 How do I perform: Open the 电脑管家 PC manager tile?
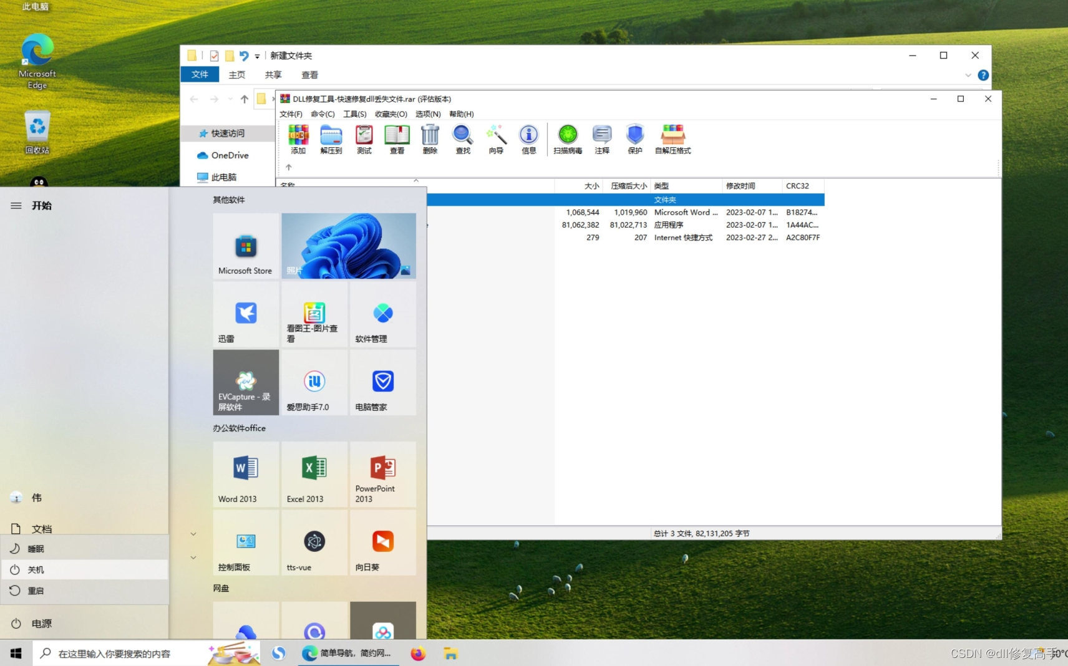[x=383, y=382]
